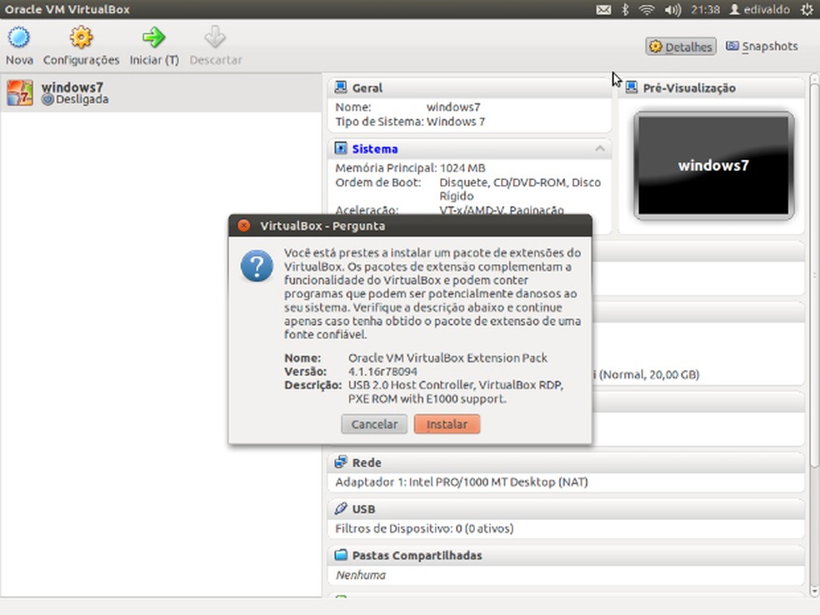Open the Bluetooth indicator in top panel

[x=625, y=9]
